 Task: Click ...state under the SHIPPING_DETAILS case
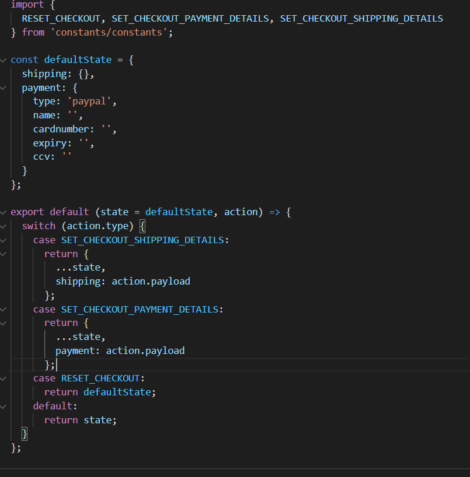[x=81, y=268]
